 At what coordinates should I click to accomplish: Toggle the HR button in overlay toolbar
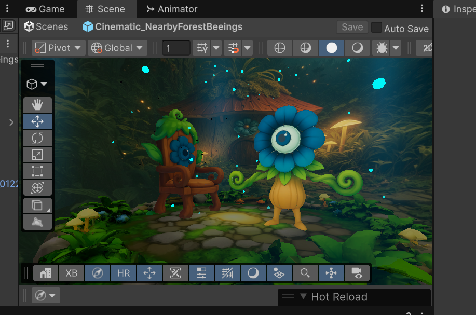pos(123,273)
